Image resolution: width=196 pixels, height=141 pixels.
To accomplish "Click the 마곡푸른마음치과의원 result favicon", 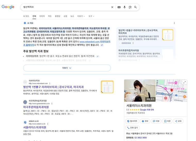I will click(25, 102).
